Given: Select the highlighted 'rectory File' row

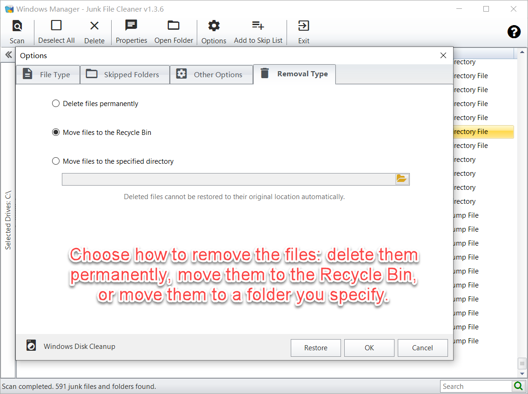Looking at the screenshot, I should tap(483, 132).
